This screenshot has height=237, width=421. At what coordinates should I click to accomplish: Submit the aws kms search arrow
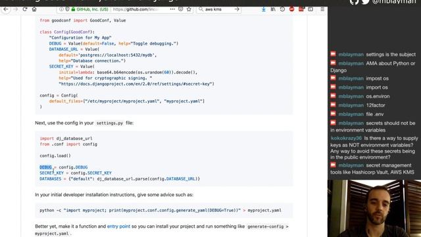[x=237, y=9]
